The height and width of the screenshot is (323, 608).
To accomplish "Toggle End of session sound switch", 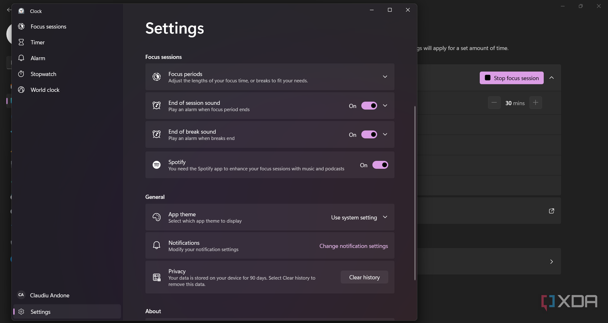I will tap(369, 106).
